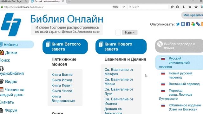The height and width of the screenshot is (114, 203).
Task: Click flag beside Перевод свящ. Леонида Лутковского
Action: [163, 91]
